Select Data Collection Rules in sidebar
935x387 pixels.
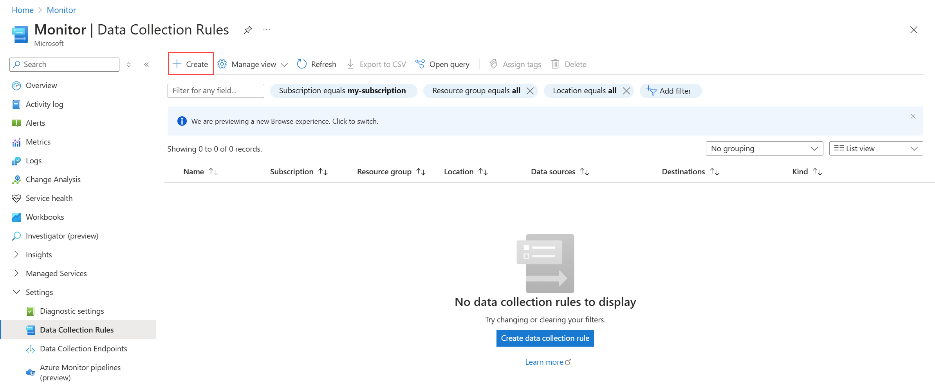(78, 330)
